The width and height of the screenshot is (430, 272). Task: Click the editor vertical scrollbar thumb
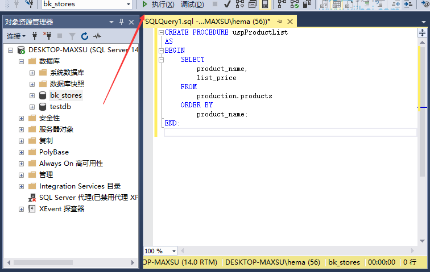pyautogui.click(x=422, y=111)
